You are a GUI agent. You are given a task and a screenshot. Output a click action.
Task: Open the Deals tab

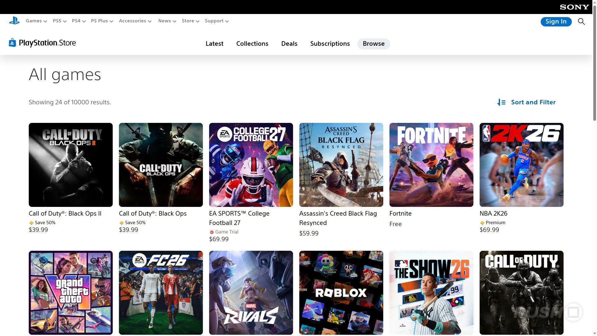[x=289, y=44]
